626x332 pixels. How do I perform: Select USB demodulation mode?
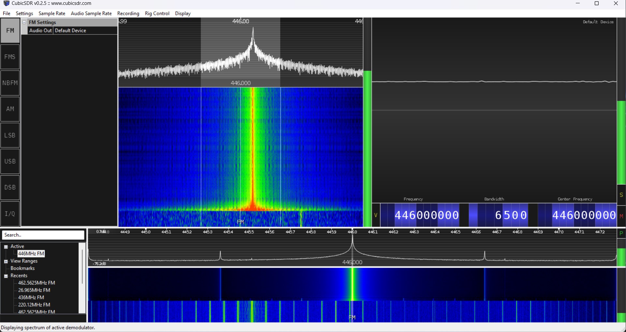pos(10,161)
